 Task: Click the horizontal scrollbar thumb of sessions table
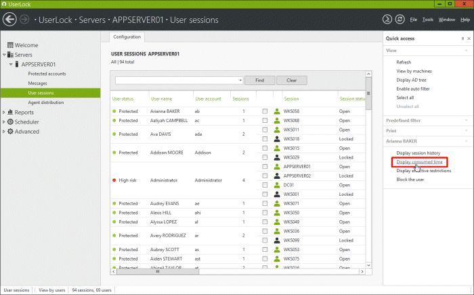(158, 271)
